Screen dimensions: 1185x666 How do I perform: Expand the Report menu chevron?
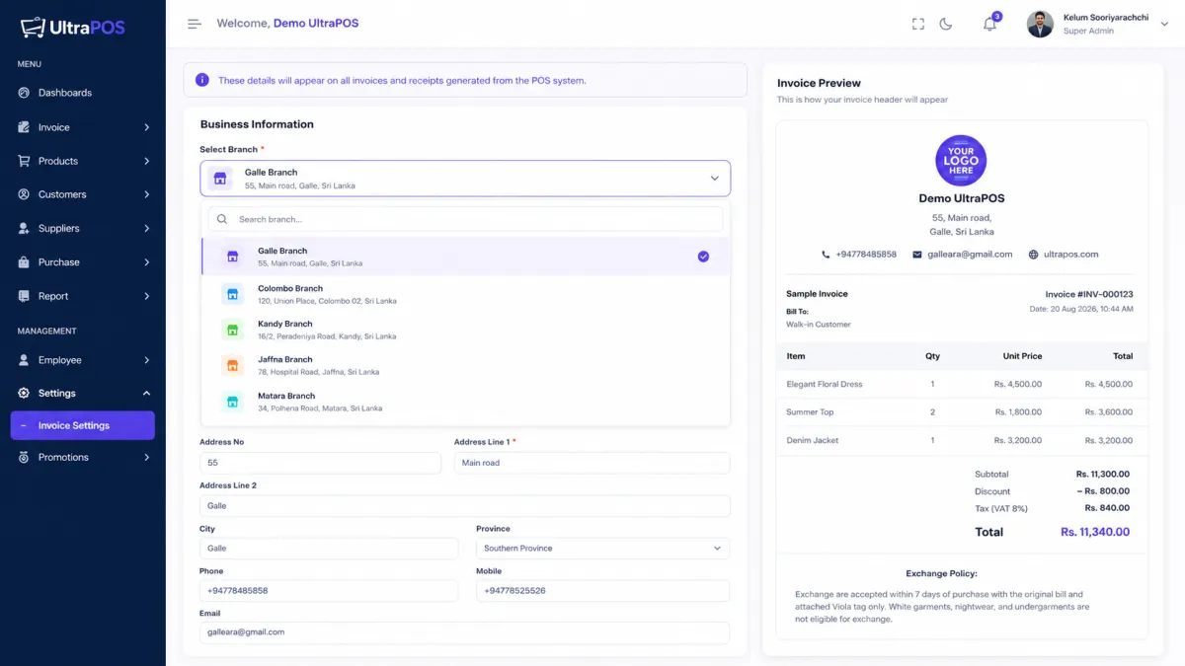[x=146, y=296]
